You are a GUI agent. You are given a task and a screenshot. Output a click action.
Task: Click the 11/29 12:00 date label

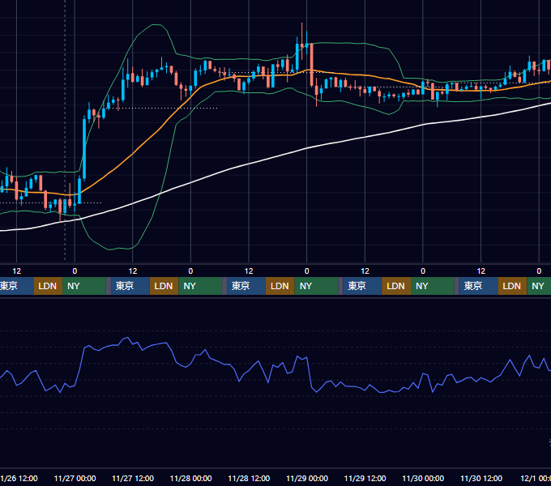365,479
